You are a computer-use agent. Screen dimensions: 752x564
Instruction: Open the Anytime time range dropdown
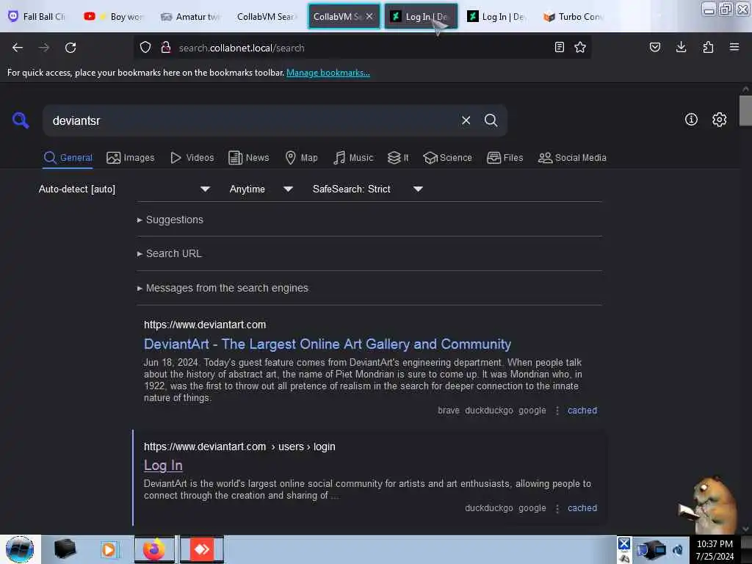(261, 189)
